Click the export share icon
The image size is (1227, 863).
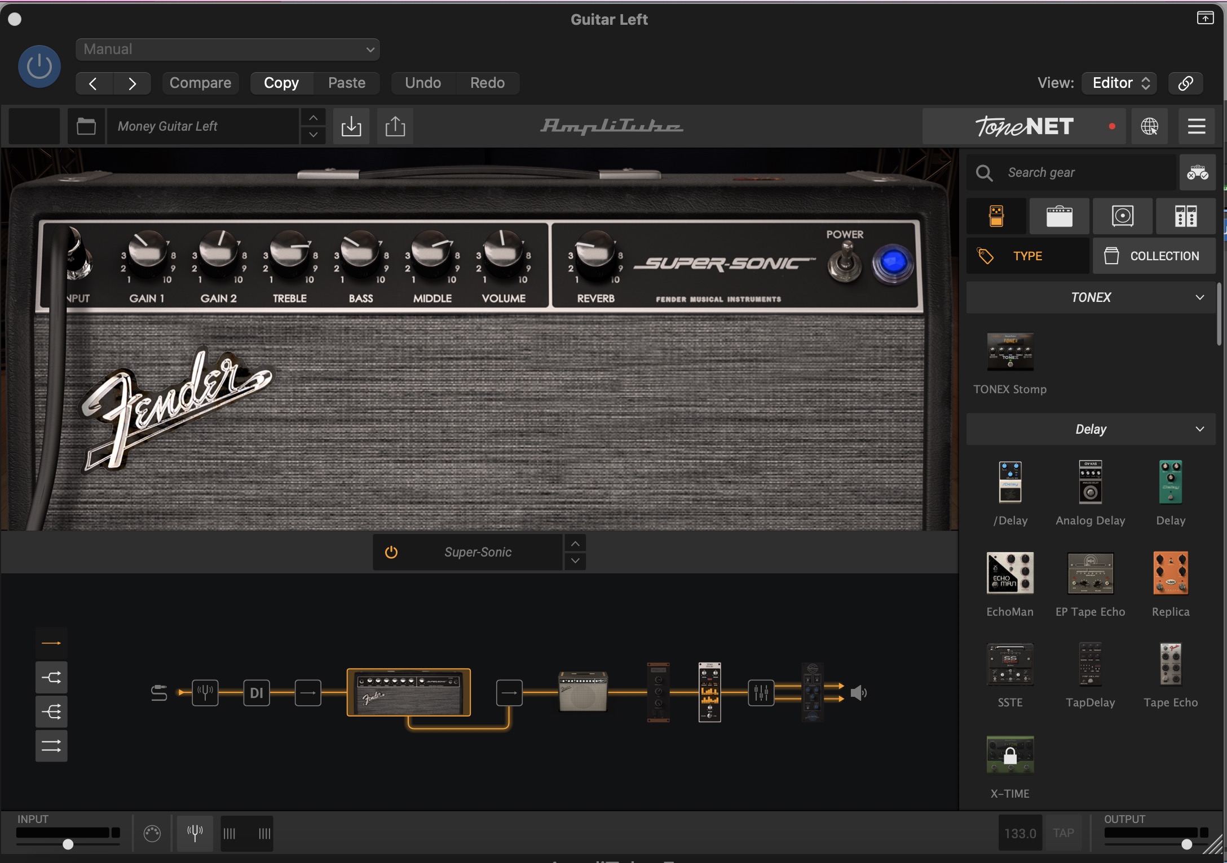(395, 126)
